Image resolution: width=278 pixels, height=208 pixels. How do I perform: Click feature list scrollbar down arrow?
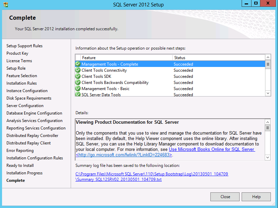(268, 93)
